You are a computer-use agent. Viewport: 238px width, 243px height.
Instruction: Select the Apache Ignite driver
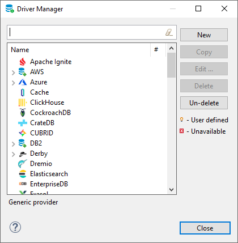tap(51, 62)
